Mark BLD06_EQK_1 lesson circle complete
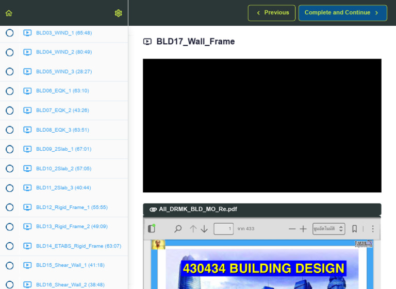 (x=10, y=91)
